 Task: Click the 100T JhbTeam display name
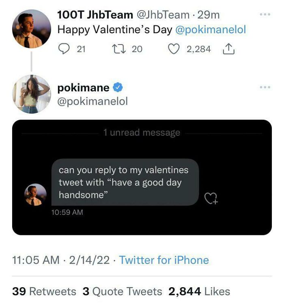(x=95, y=15)
